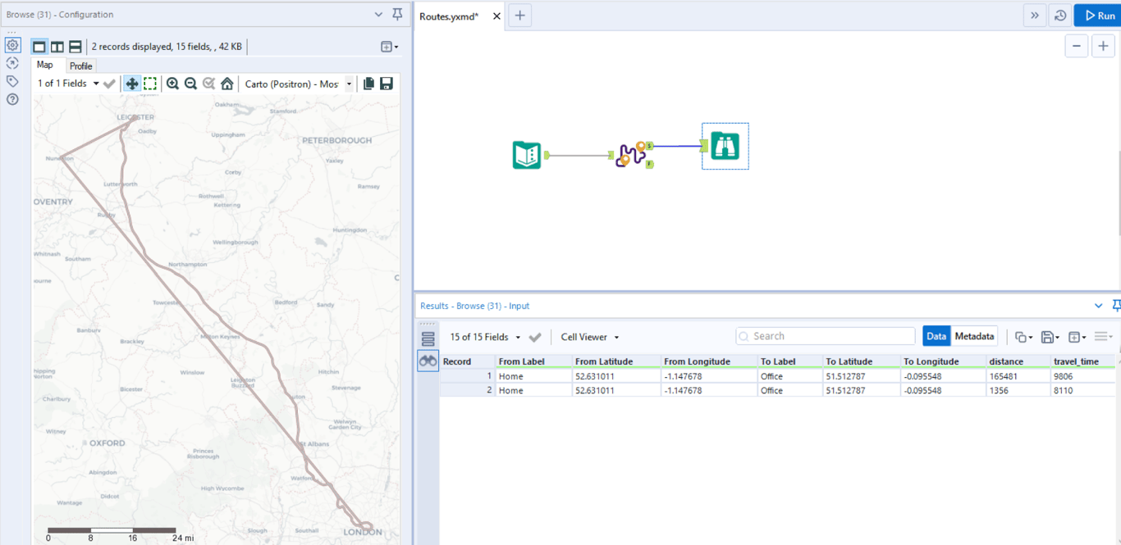This screenshot has width=1121, height=545.
Task: Click the Browse tool on canvas
Action: click(725, 147)
